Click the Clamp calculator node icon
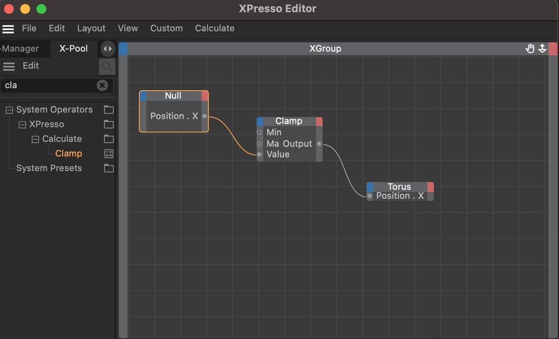 coord(109,153)
